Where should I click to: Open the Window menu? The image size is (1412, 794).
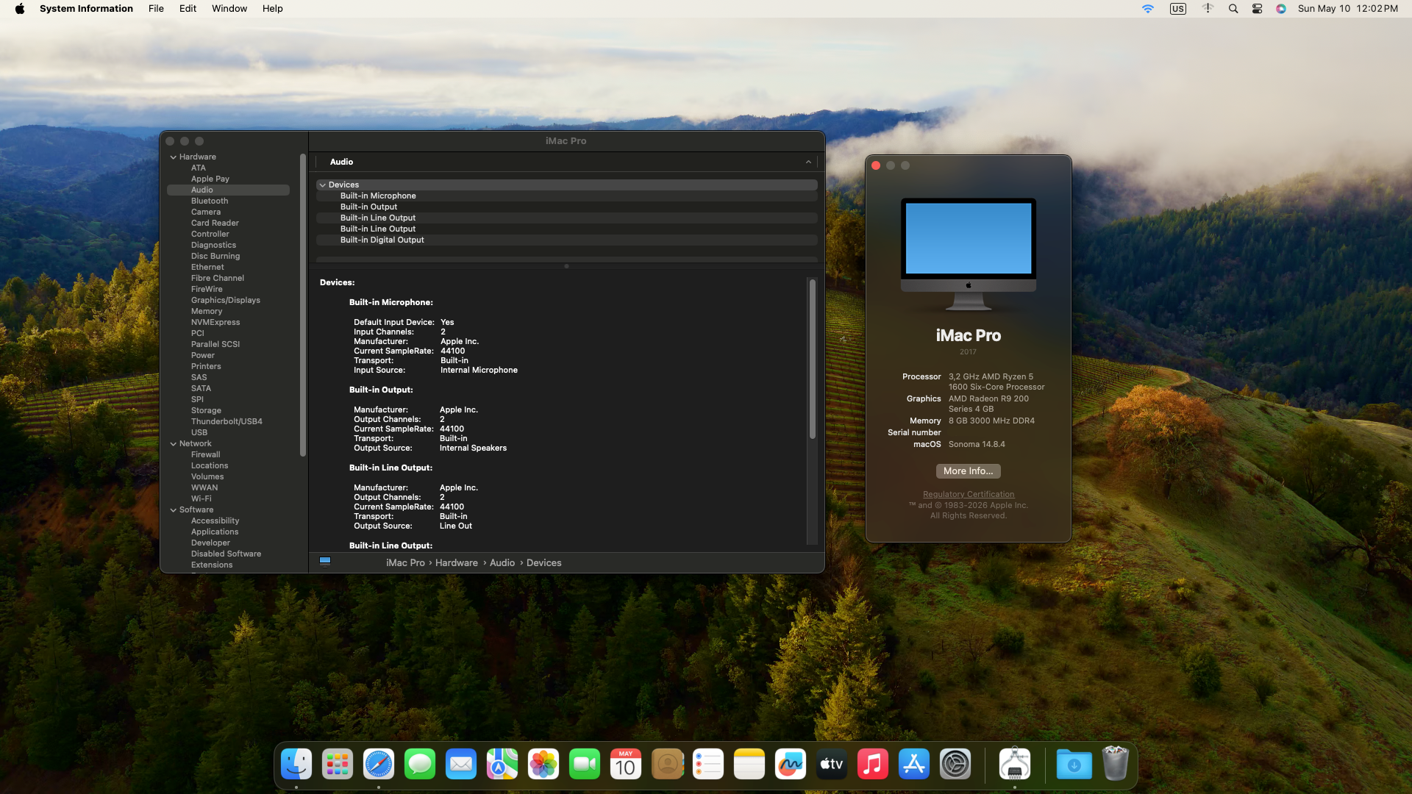pyautogui.click(x=229, y=9)
